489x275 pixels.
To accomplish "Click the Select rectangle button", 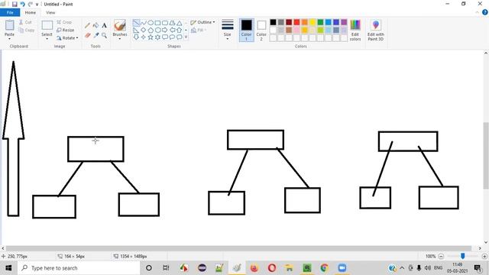I will (x=47, y=27).
